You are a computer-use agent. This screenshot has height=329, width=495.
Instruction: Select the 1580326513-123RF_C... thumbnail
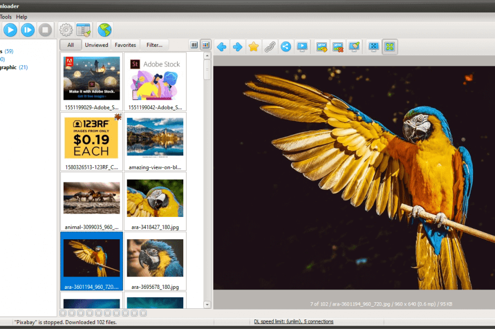92,142
